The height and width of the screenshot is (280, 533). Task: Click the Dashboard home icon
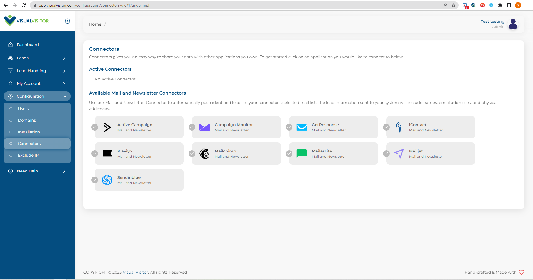pos(11,45)
